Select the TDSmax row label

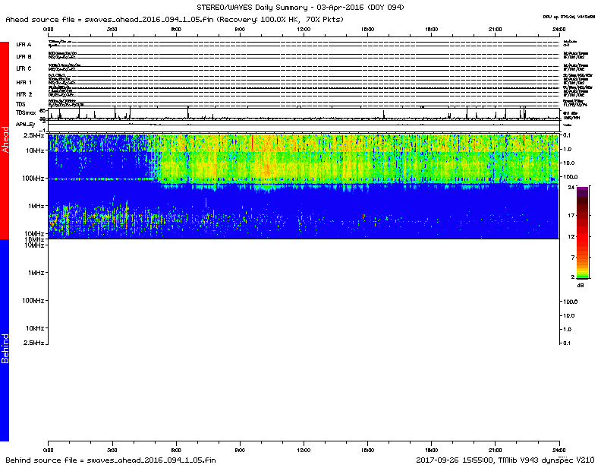pos(27,112)
